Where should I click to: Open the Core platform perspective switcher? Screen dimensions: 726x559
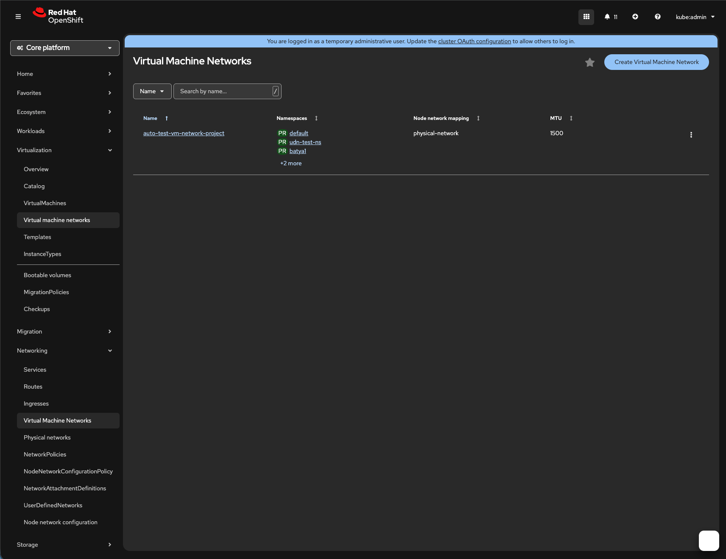tap(65, 48)
